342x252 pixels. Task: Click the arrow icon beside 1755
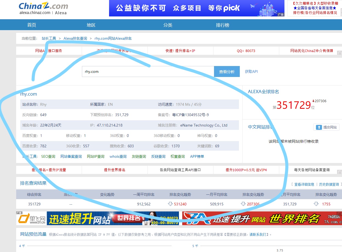316,204
